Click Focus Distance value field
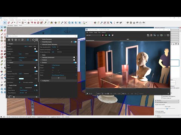181x135 pixels. [22, 93]
